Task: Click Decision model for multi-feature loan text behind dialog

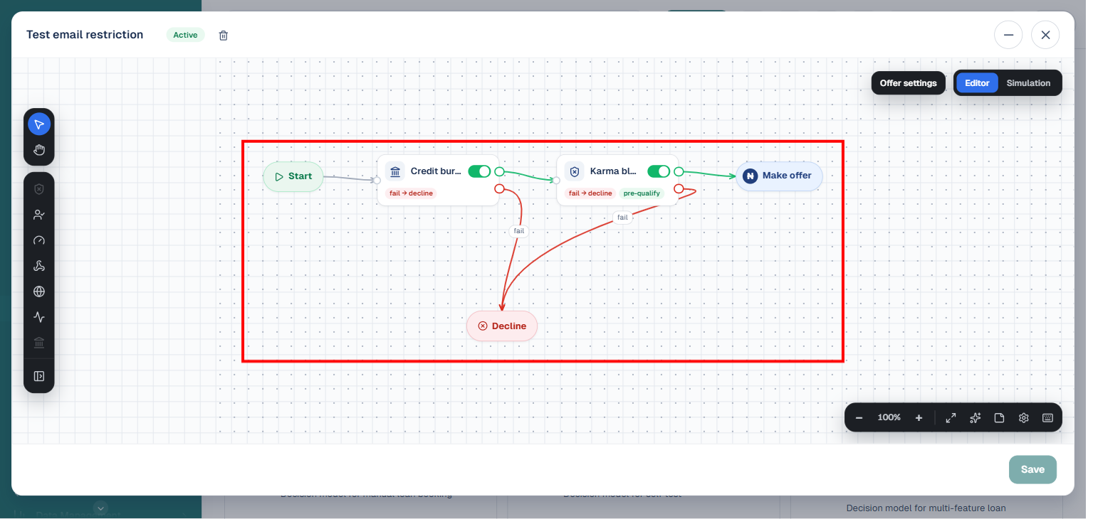Action: coord(926,508)
